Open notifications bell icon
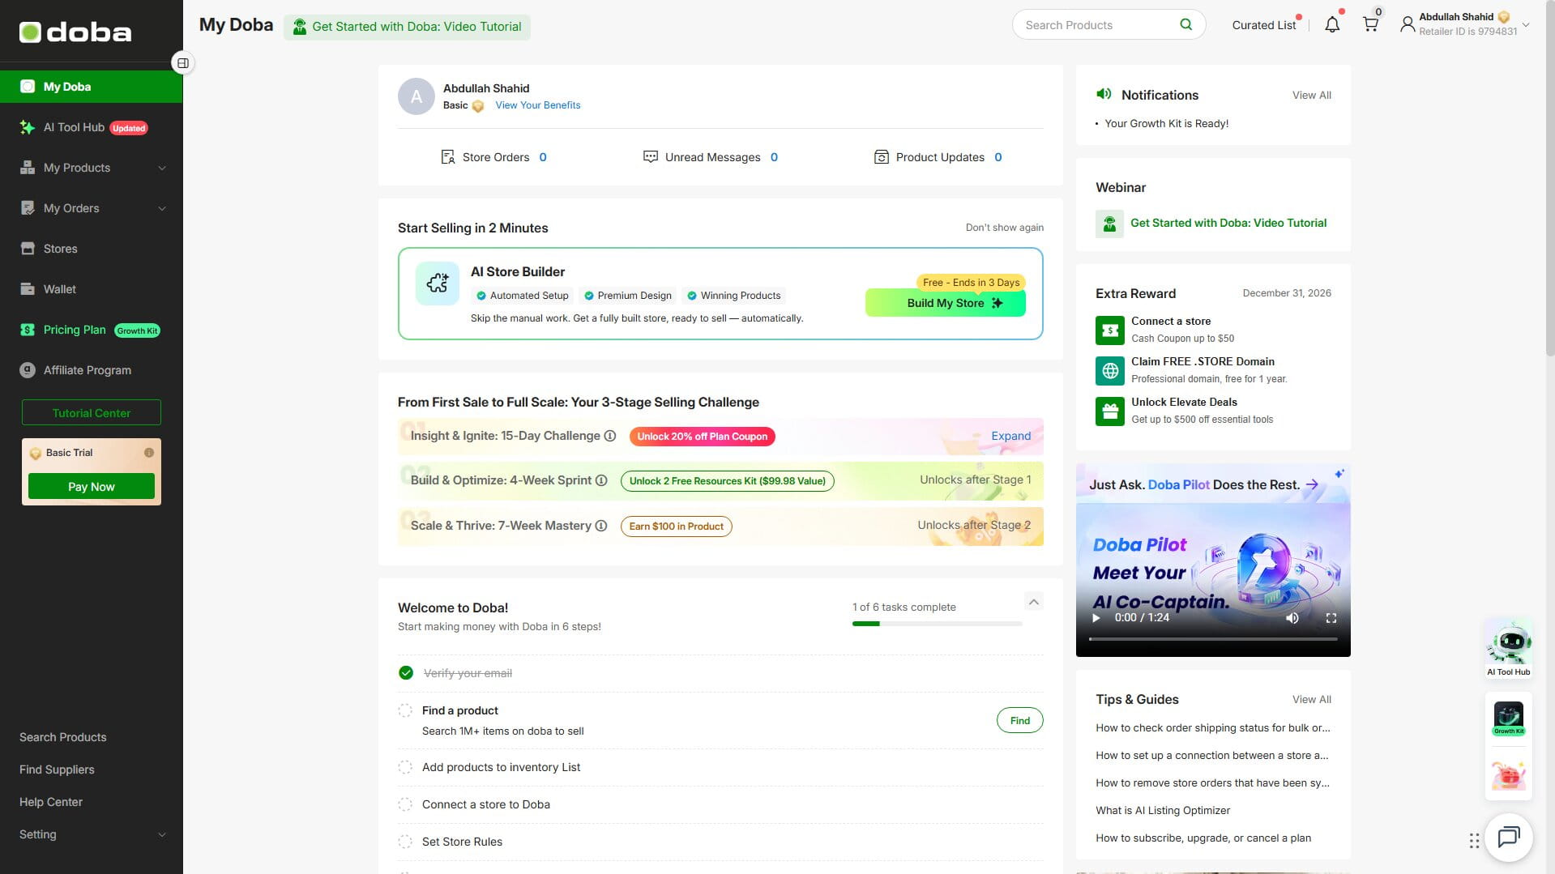Viewport: 1555px width, 874px height. [x=1332, y=25]
